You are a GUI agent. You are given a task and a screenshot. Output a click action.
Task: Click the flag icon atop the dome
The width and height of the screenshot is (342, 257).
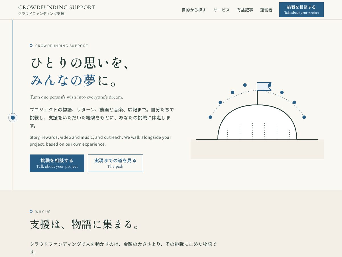tap(264, 87)
